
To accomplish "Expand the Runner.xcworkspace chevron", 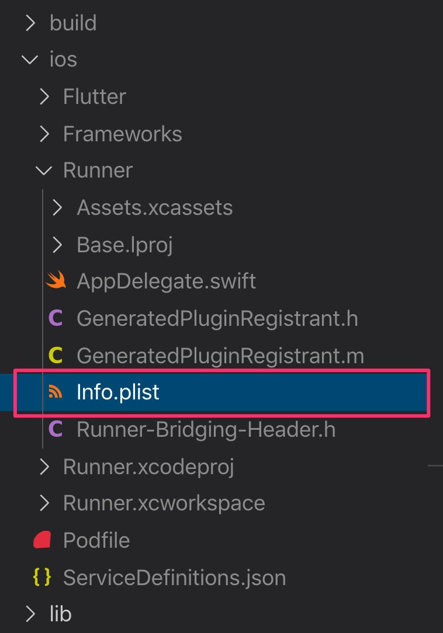I will 44,503.
